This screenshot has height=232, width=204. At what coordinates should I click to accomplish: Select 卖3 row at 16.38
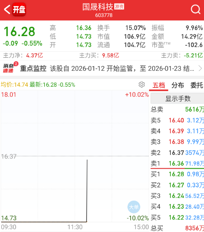pyautogui.click(x=177, y=142)
